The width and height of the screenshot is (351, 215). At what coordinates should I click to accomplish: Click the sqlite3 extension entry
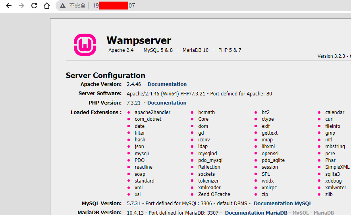pos(332,174)
